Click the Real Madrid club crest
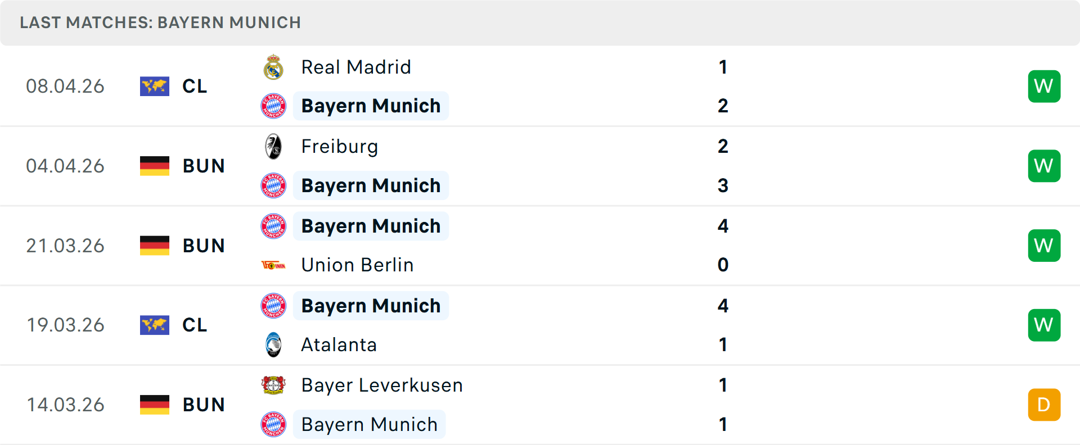The height and width of the screenshot is (445, 1080). tap(273, 67)
